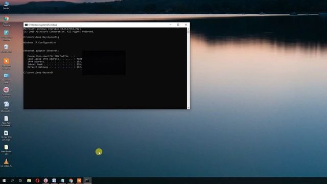Select the New Microsoft document desktop file
The width and height of the screenshot is (327, 184).
(6, 107)
